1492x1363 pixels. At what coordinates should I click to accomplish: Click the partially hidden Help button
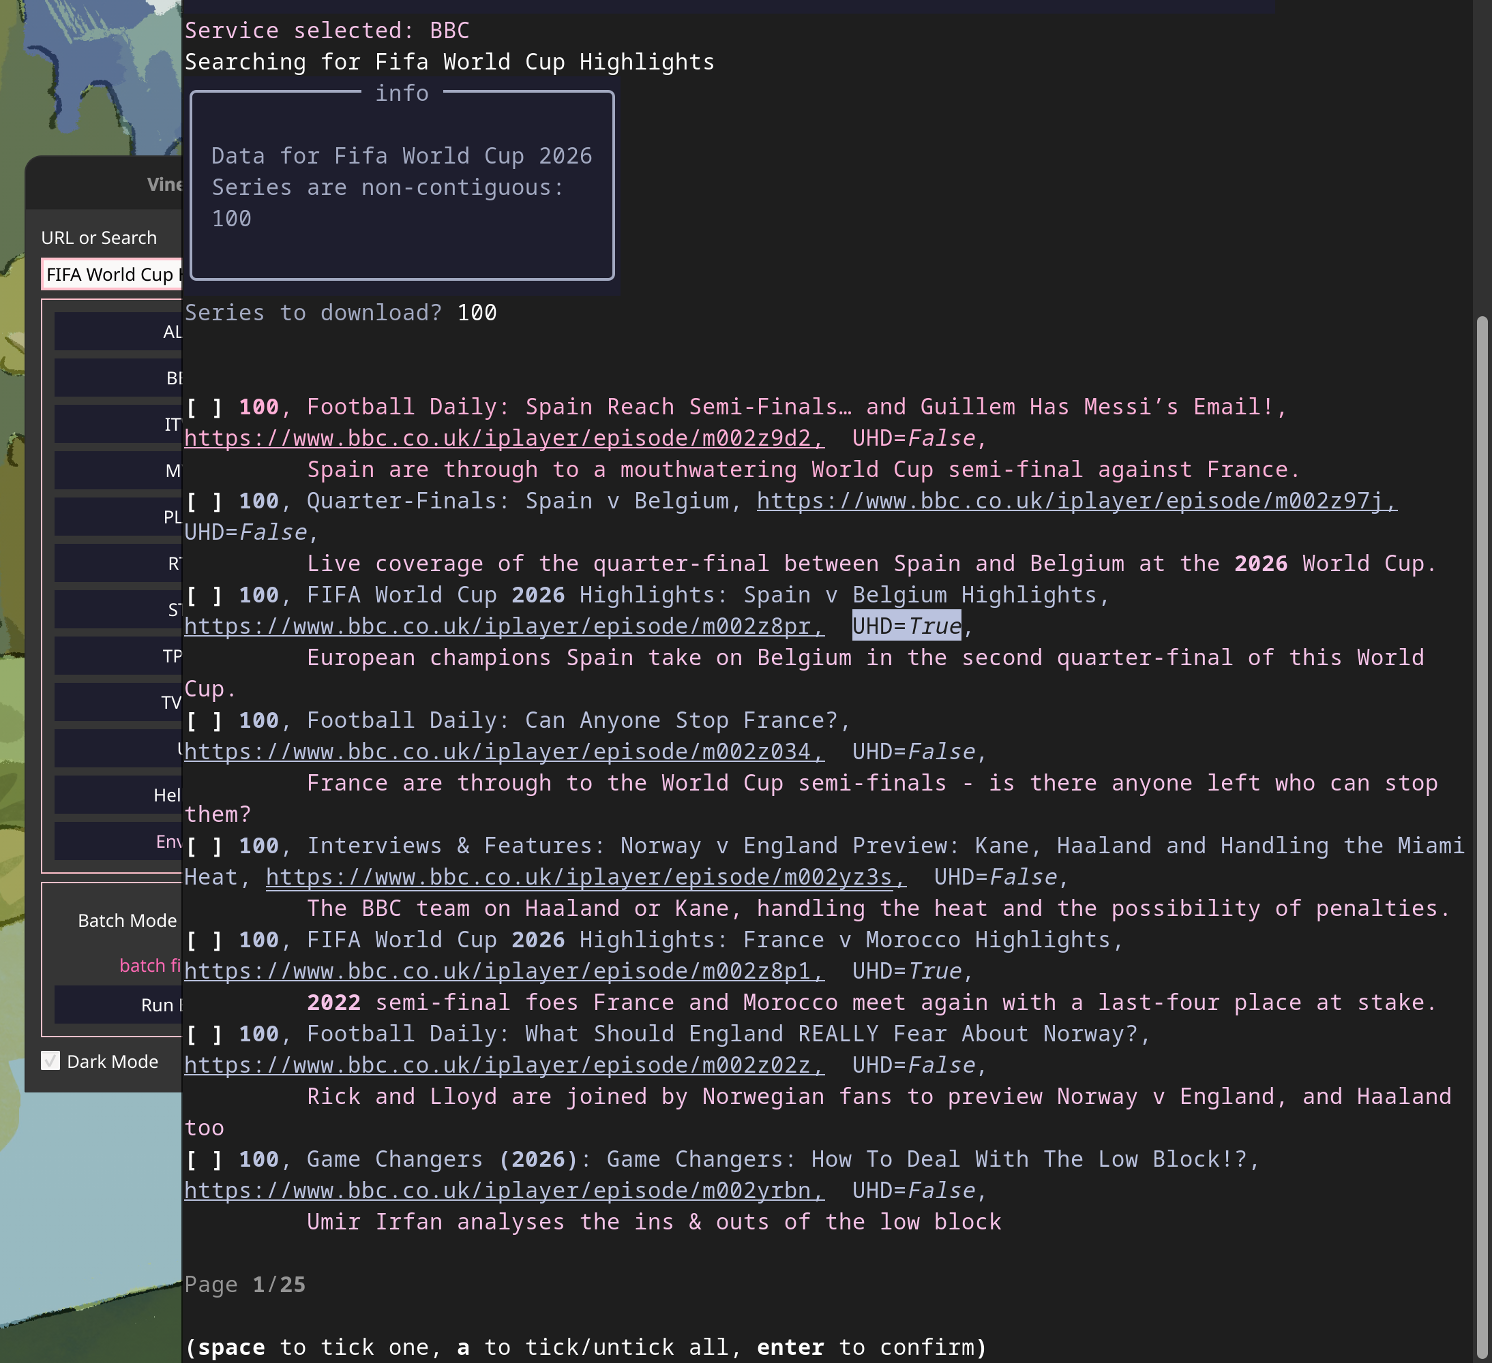pyautogui.click(x=119, y=795)
